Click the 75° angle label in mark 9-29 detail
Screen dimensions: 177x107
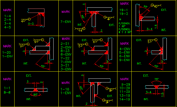(156, 79)
